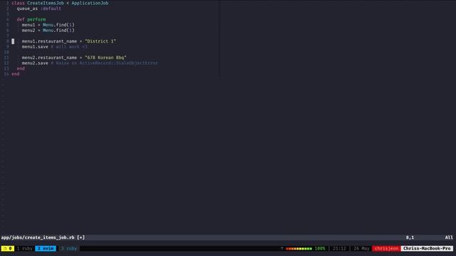This screenshot has width=456, height=256.
Task: Click the yellow tmux session indicator 0
Action: pyautogui.click(x=8, y=248)
